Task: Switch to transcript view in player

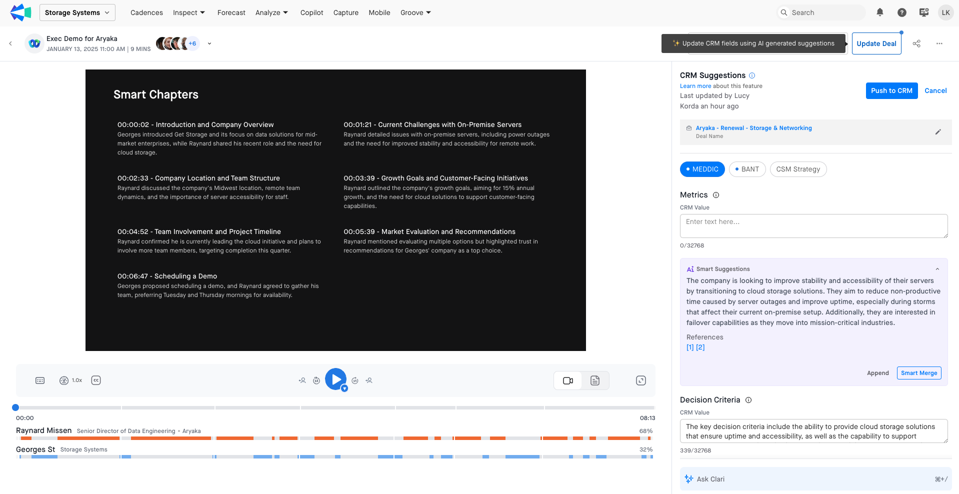Action: [594, 380]
